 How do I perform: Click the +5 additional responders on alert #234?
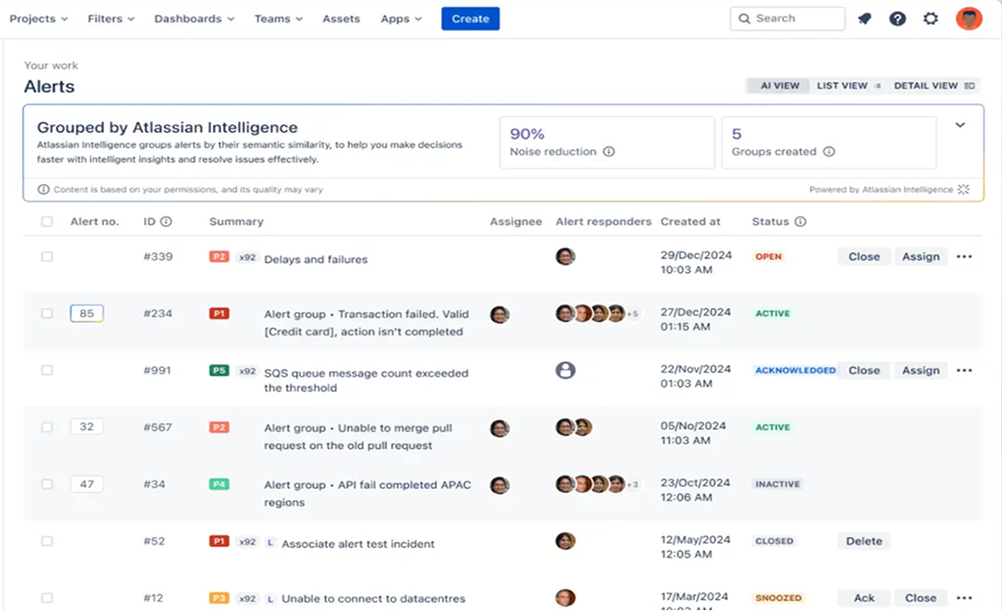(x=633, y=314)
